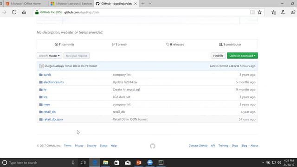Open the 0 releases link
Screen dimensions: 297x167
(x=175, y=45)
